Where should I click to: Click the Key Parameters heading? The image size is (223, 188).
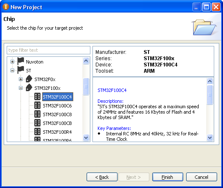[x=114, y=128]
